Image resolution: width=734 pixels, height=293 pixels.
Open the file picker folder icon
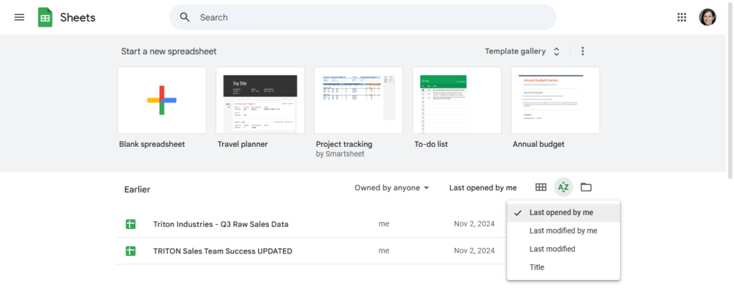[x=586, y=188]
